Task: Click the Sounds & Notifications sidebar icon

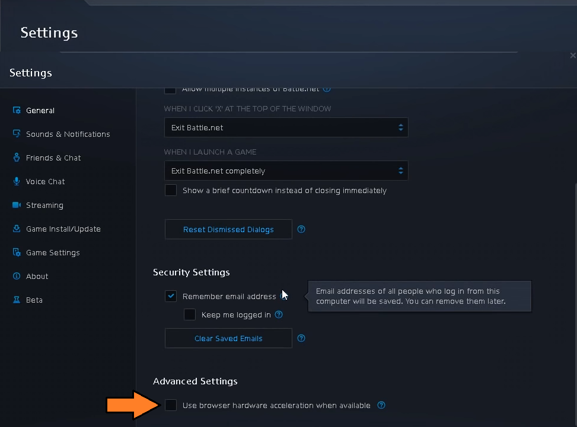Action: coord(17,134)
